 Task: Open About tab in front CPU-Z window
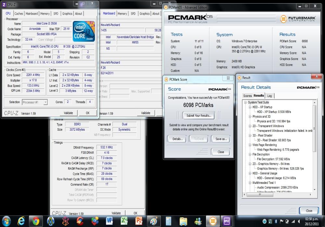78,14
